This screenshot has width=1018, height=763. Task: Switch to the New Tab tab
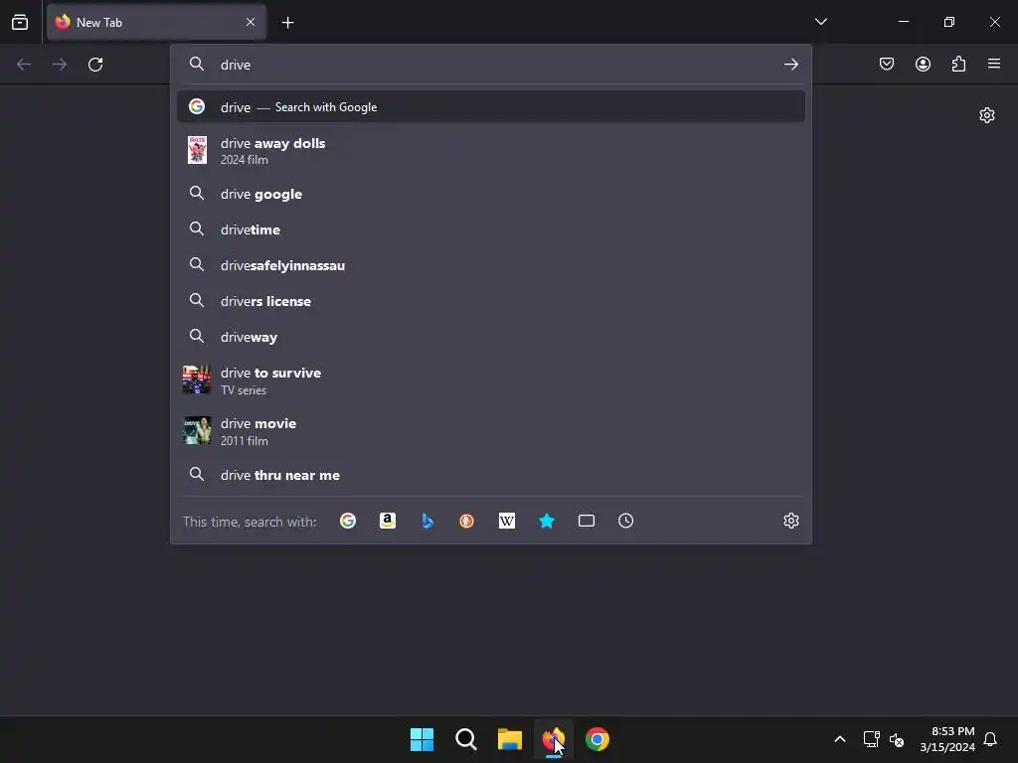[156, 22]
